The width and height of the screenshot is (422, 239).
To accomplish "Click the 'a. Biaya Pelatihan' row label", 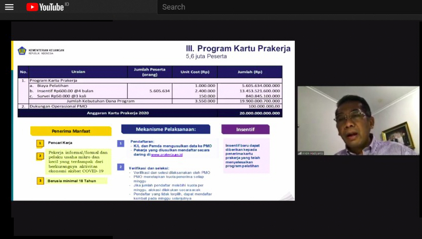I will (49, 85).
